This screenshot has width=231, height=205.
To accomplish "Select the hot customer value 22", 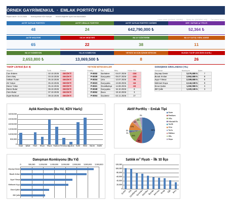I will (87, 44).
